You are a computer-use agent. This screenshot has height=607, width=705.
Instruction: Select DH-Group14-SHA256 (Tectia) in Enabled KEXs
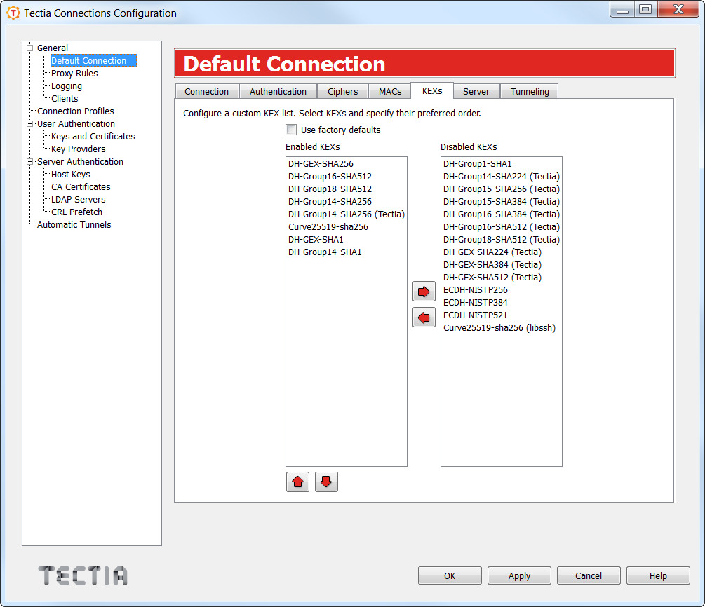(347, 214)
